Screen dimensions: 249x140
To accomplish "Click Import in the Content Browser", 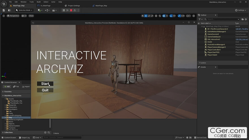I will point(26,87).
